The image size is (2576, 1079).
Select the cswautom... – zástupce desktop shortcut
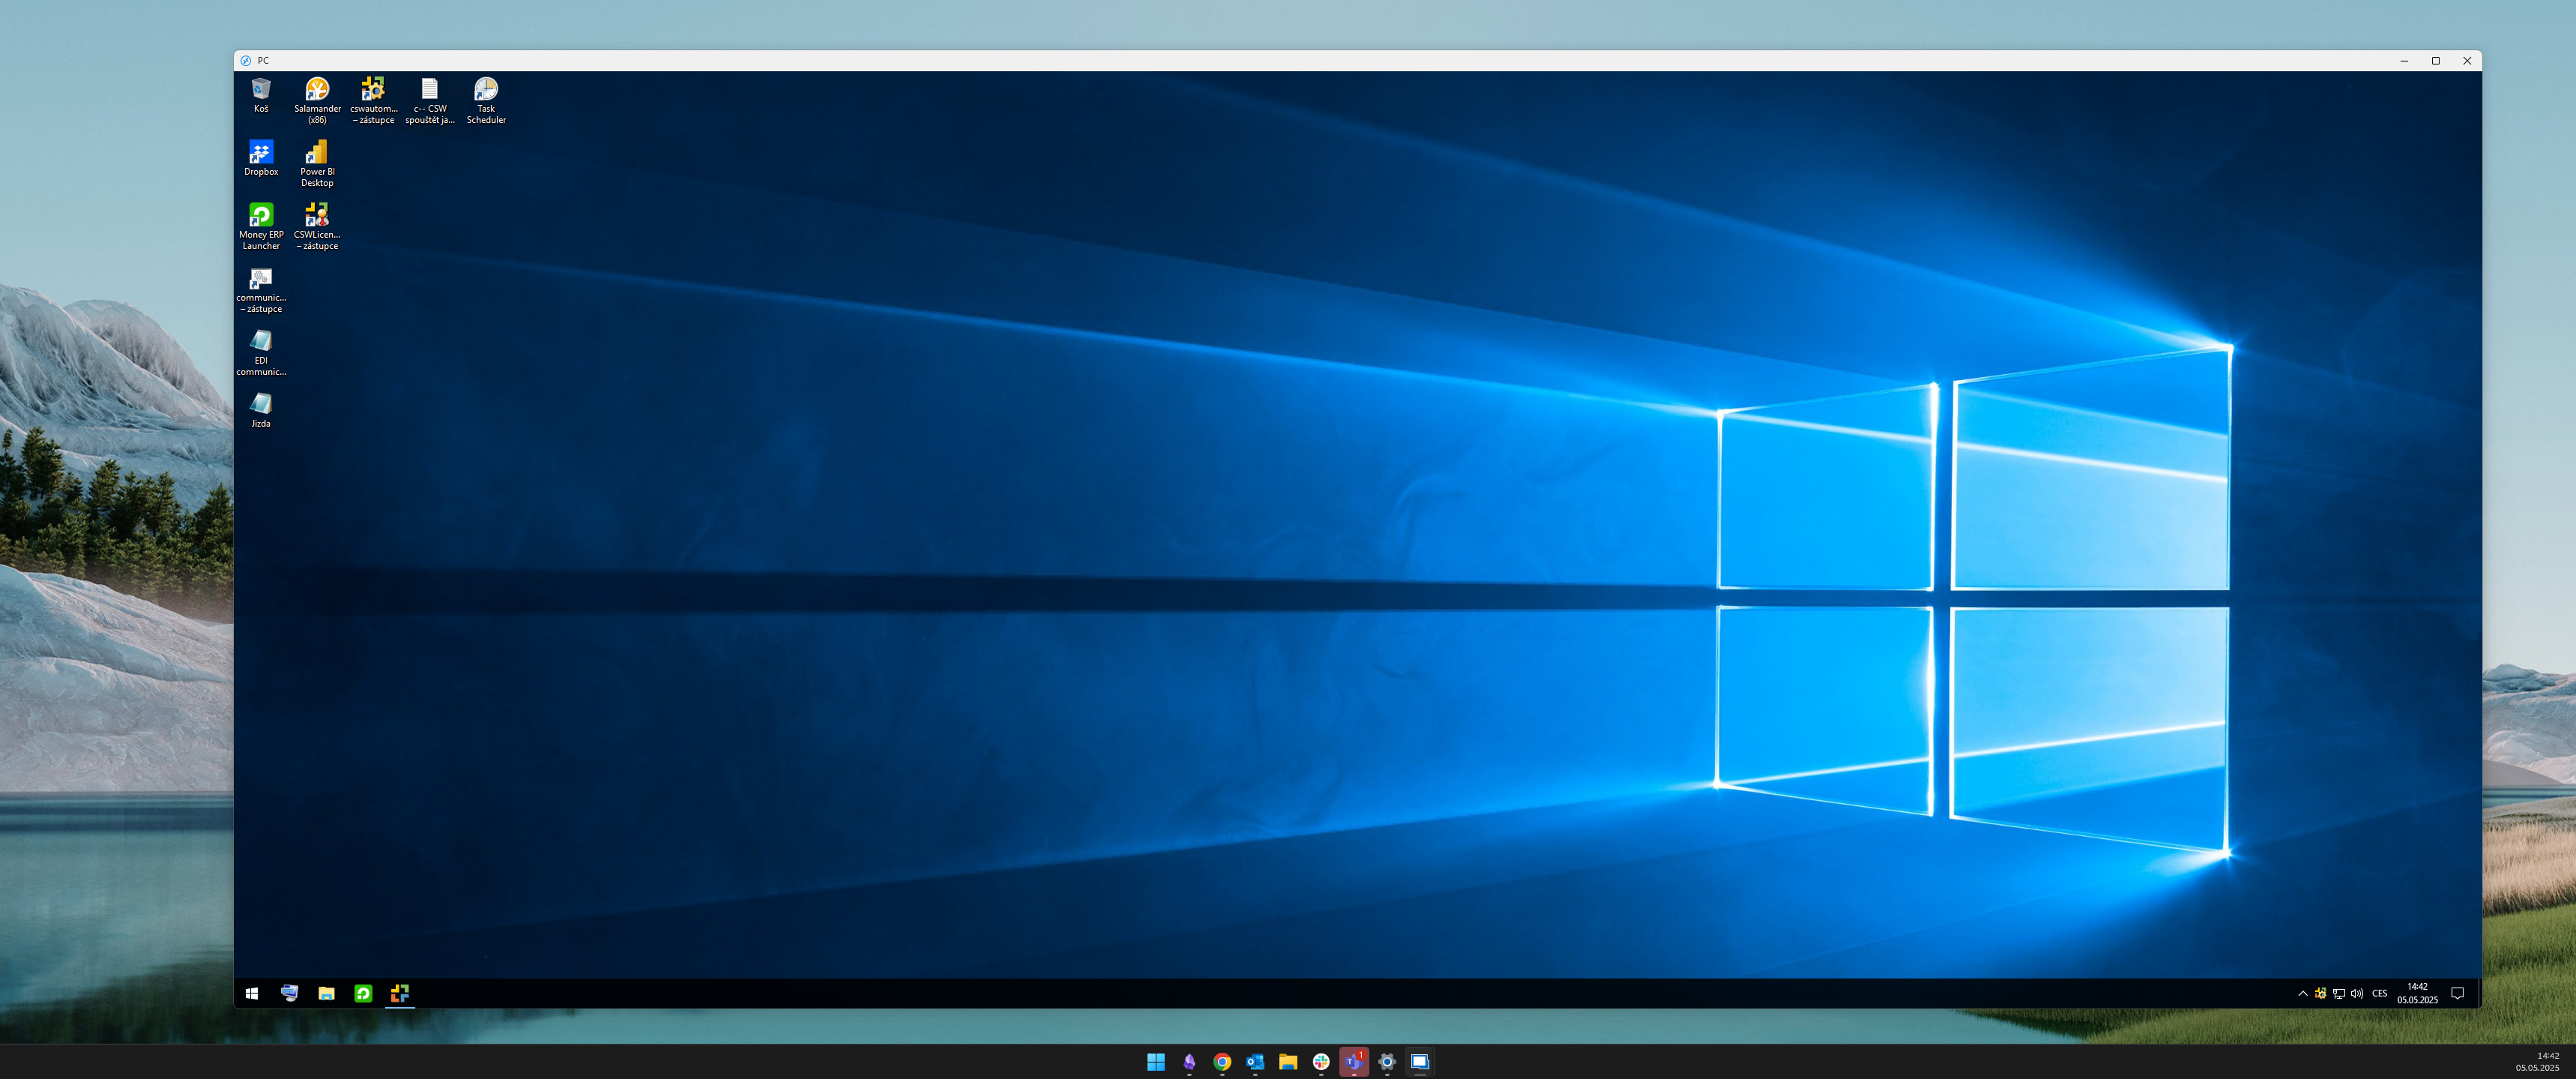click(x=373, y=101)
